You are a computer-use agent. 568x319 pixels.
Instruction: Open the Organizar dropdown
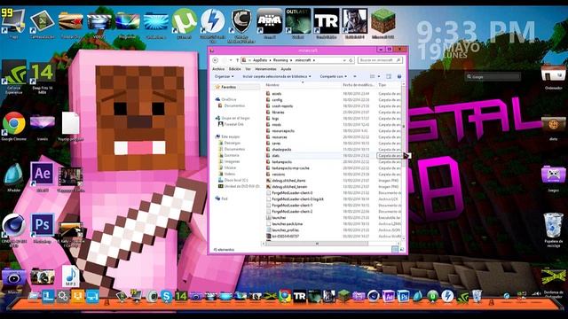pos(224,76)
